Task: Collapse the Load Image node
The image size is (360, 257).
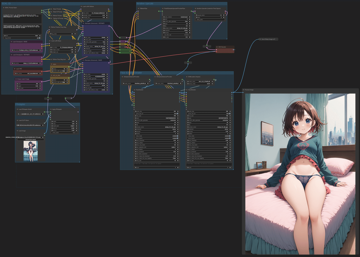Action: tap(17, 131)
